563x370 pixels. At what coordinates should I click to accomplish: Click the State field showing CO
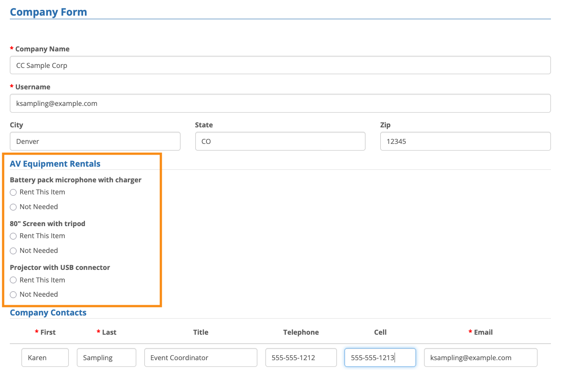tap(280, 141)
